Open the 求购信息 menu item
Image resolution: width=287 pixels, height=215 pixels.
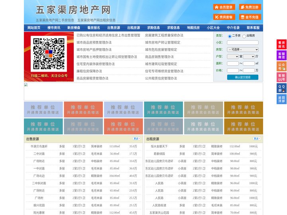tap(153, 28)
